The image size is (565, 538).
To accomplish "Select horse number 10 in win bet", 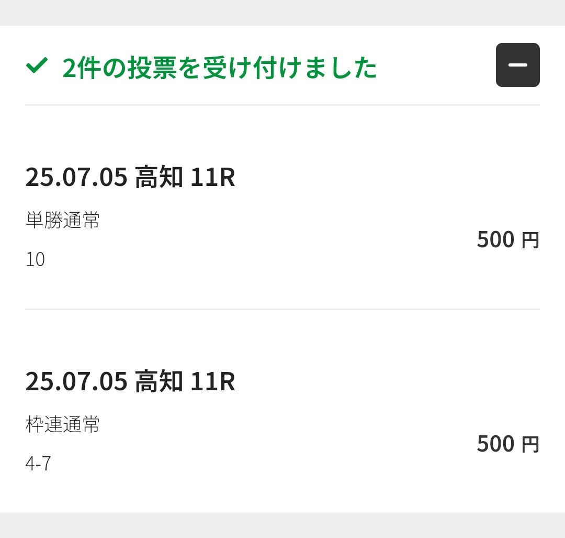I will 36,259.
